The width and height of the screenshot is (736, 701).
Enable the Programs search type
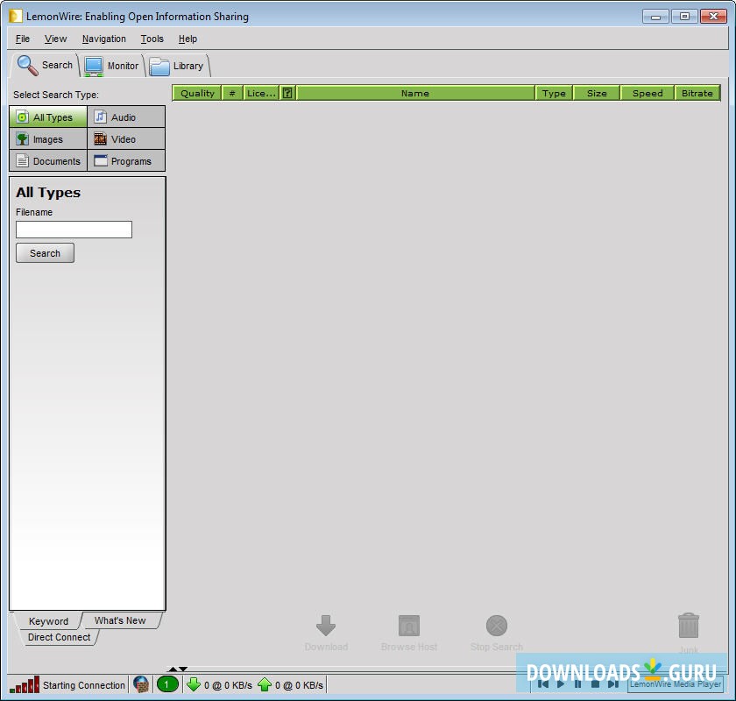coord(125,160)
